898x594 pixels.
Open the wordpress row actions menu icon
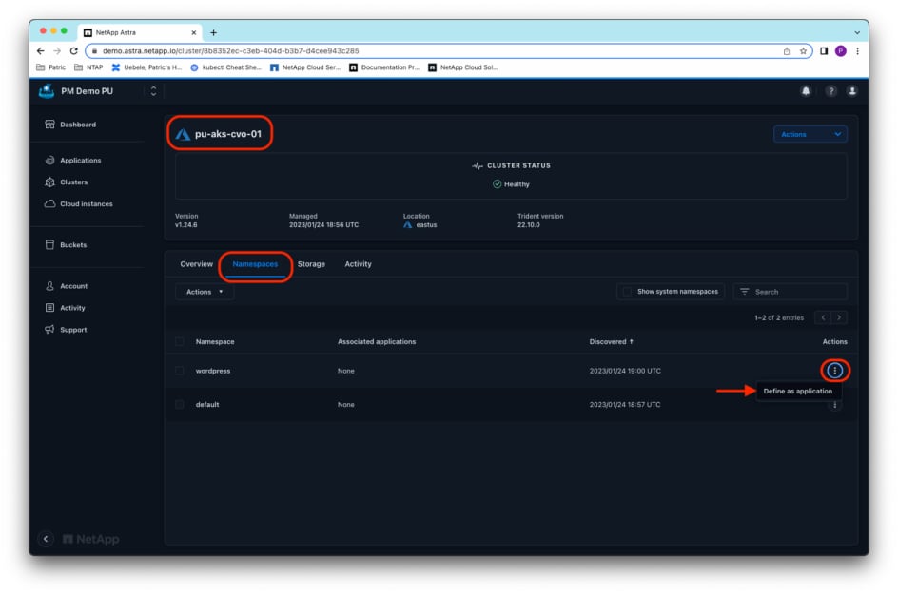(834, 371)
